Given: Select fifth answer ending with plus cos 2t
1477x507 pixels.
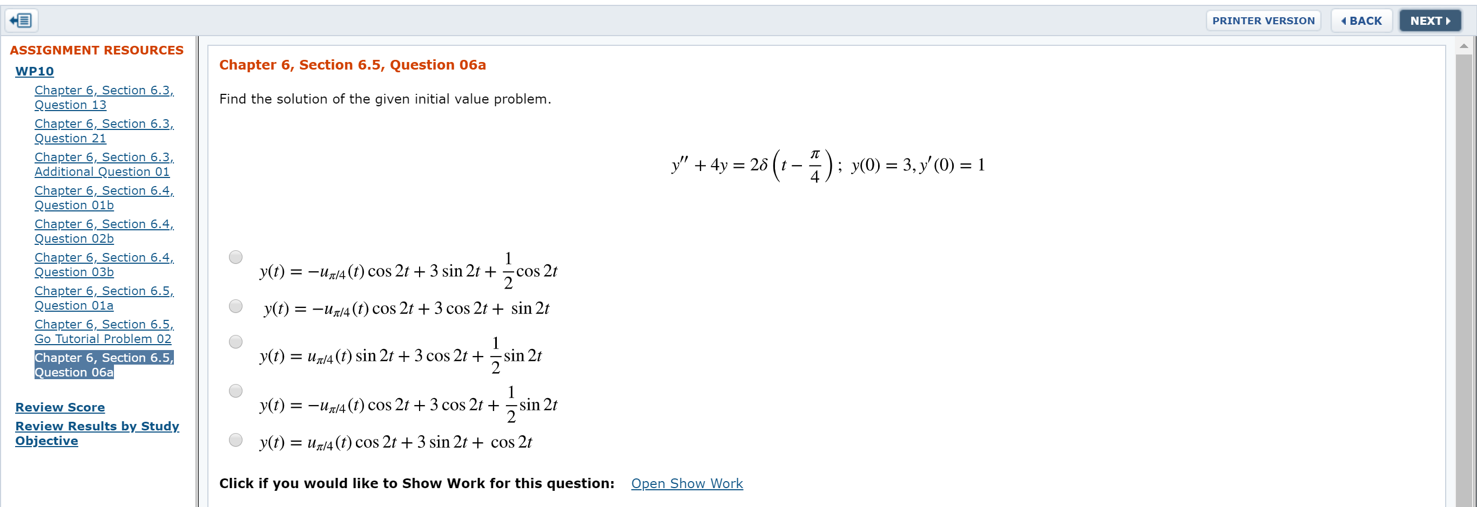Looking at the screenshot, I should click(235, 440).
